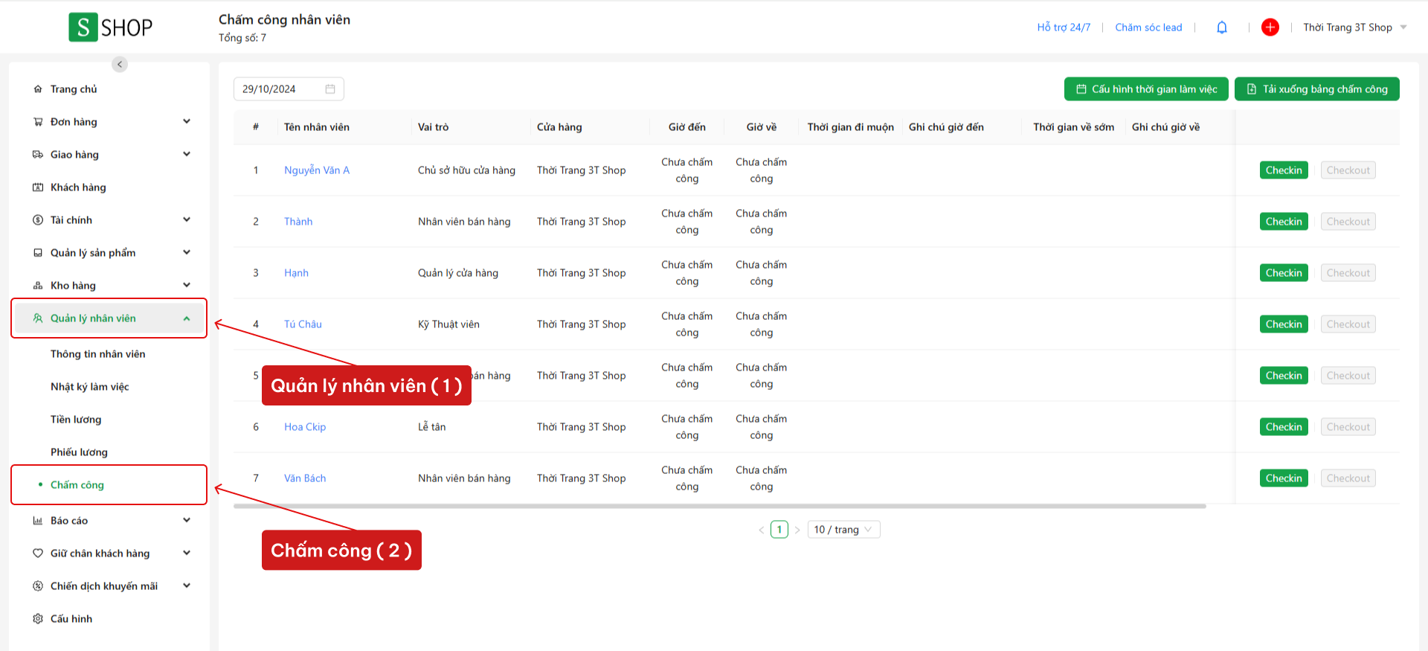Click the notification bell icon
This screenshot has height=651, width=1428.
click(x=1221, y=28)
